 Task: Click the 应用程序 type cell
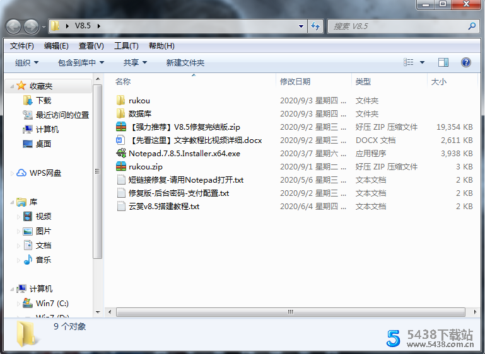tap(371, 154)
